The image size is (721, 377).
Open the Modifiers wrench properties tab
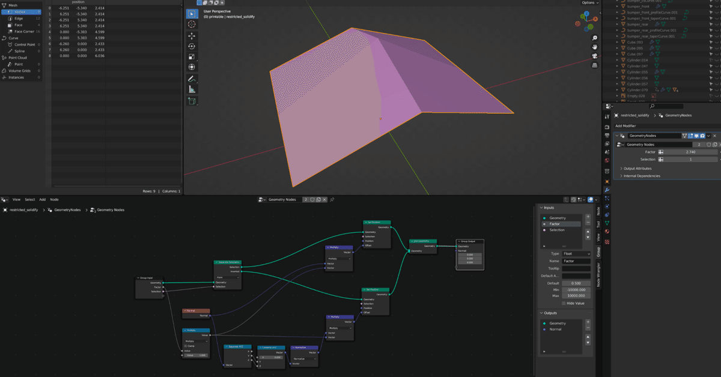pos(607,190)
